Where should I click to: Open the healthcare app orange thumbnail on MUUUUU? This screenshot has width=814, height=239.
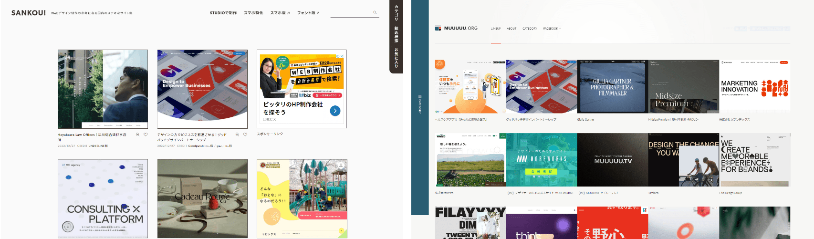point(470,87)
